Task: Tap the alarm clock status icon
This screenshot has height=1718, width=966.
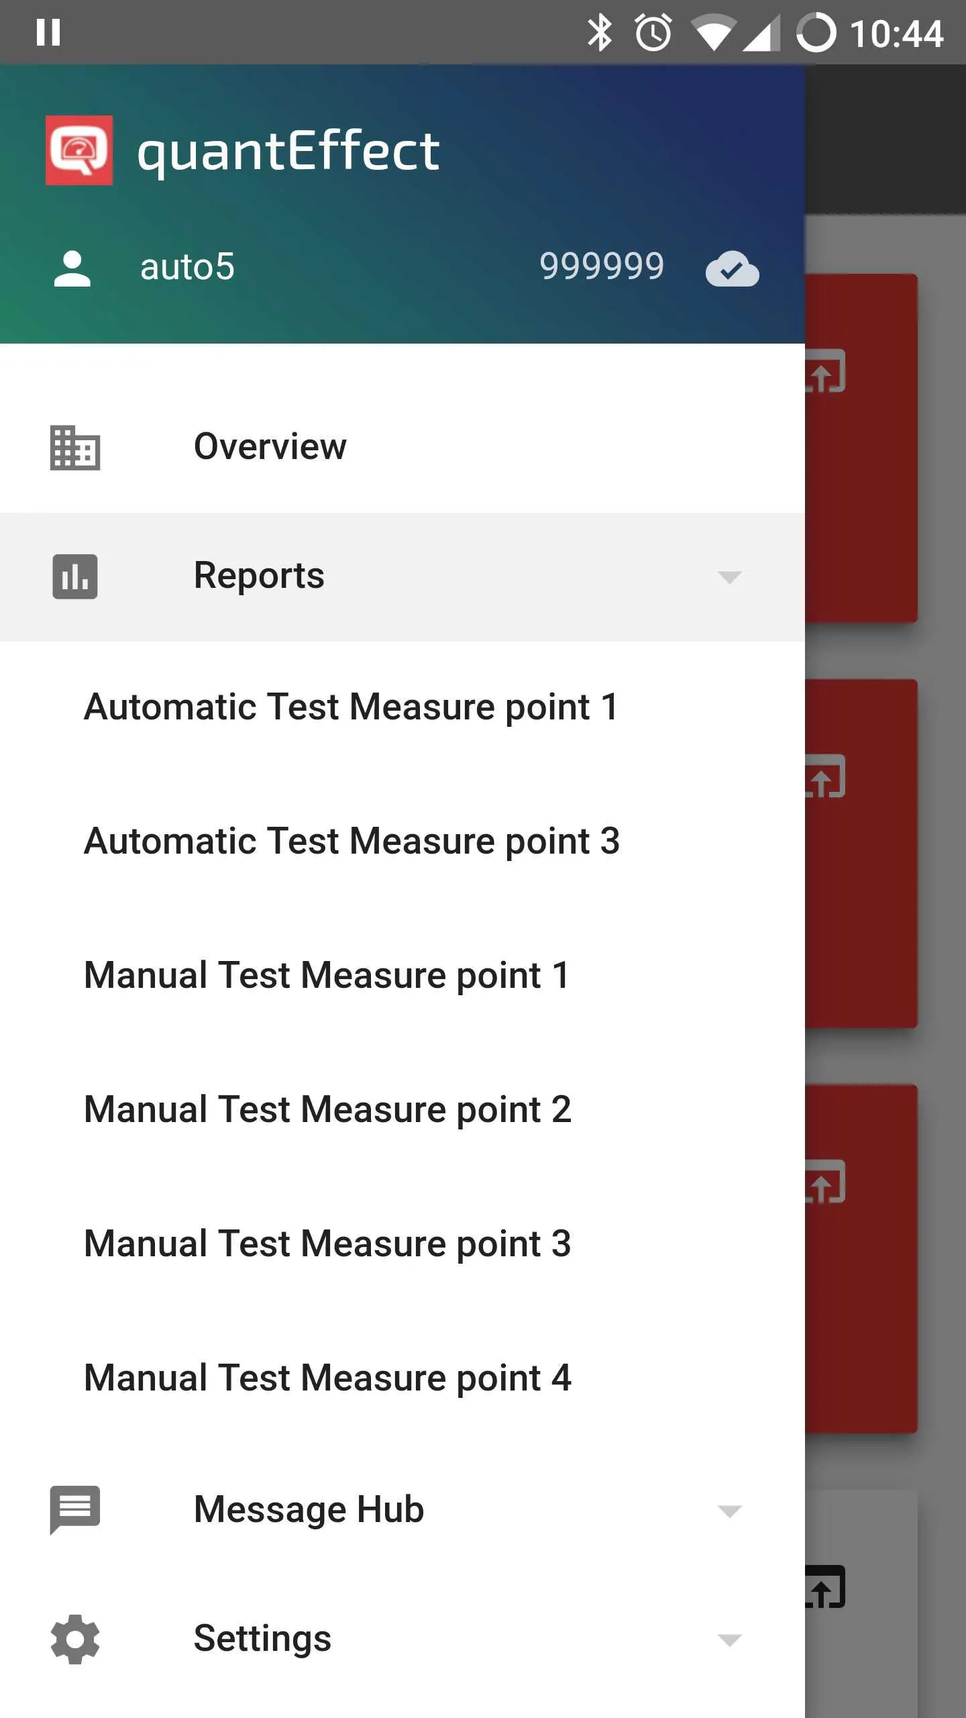Action: [x=653, y=32]
